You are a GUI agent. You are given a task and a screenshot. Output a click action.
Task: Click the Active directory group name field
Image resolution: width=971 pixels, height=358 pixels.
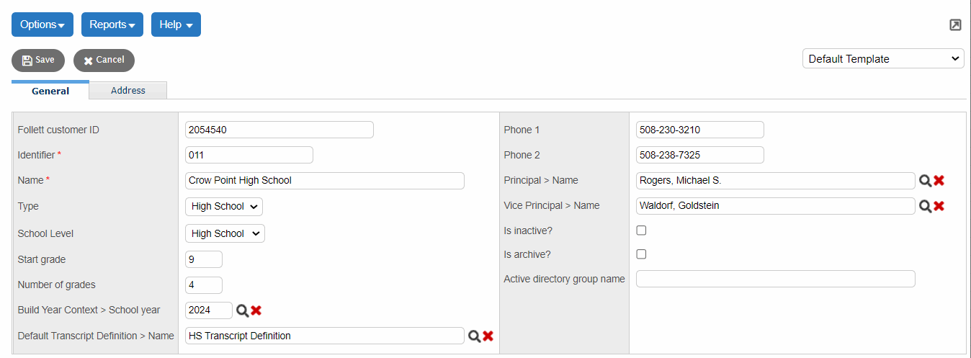pos(775,279)
